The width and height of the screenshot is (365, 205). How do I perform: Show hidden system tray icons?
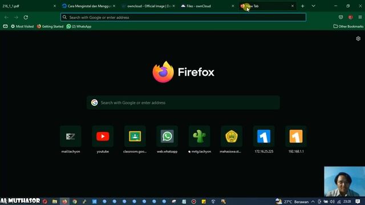pyautogui.click(x=313, y=202)
